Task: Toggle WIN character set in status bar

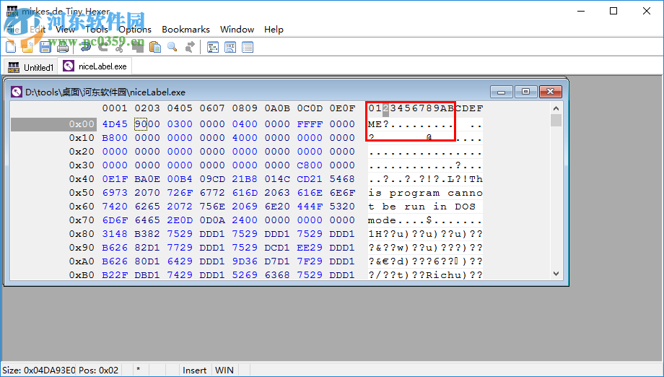Action: tap(224, 370)
